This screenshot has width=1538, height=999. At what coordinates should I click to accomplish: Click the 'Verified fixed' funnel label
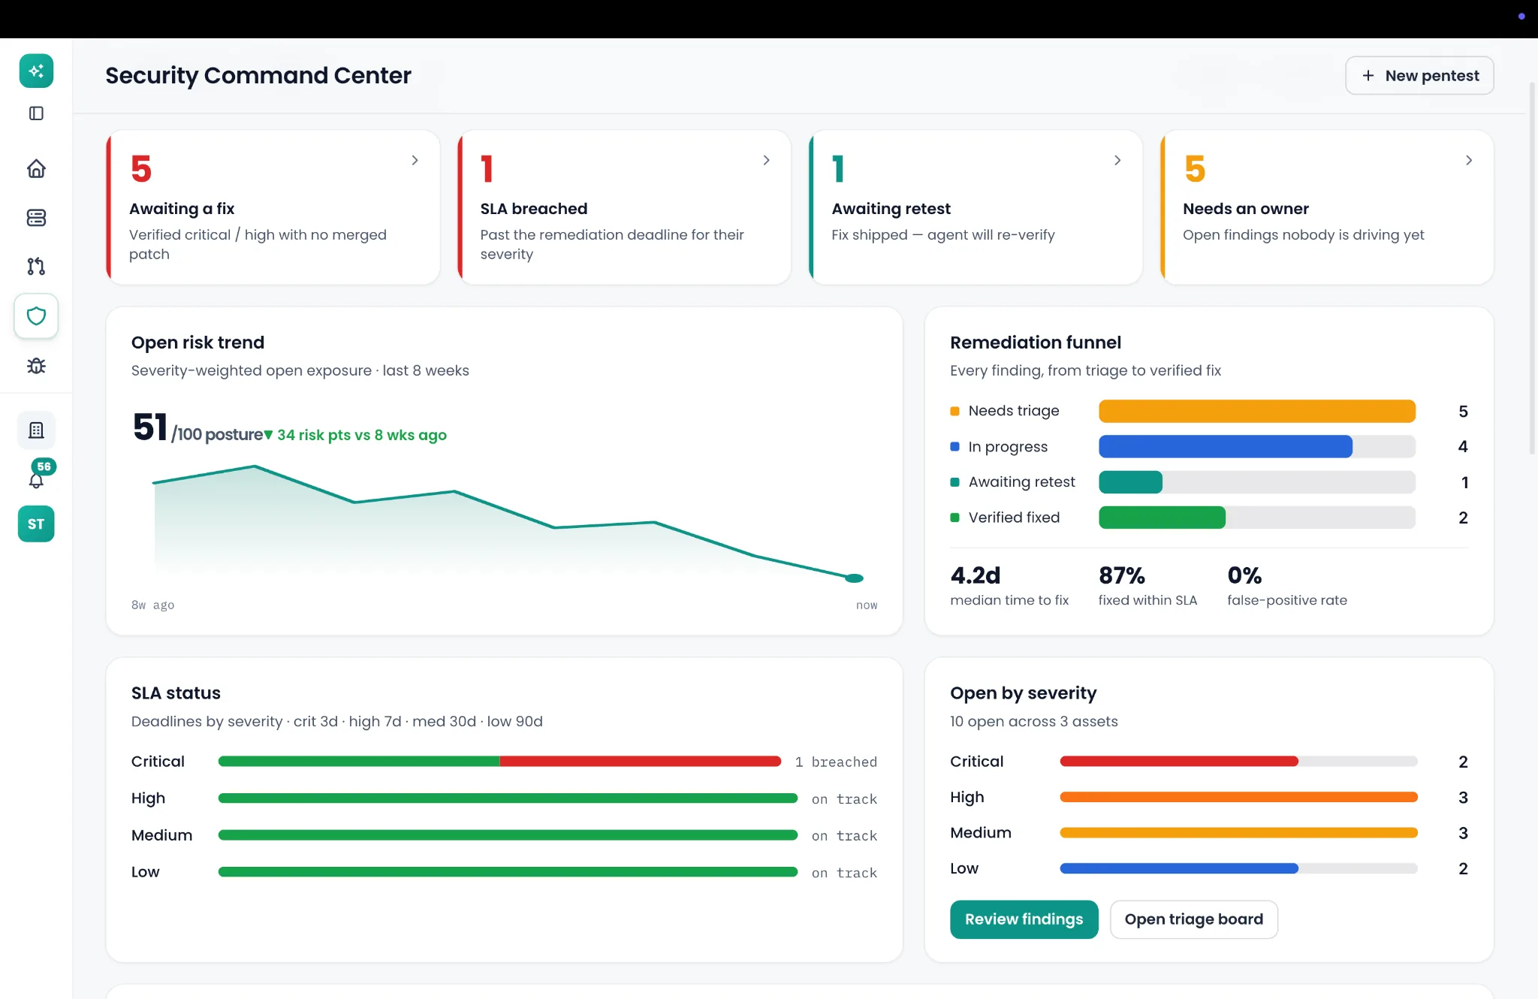click(1014, 518)
